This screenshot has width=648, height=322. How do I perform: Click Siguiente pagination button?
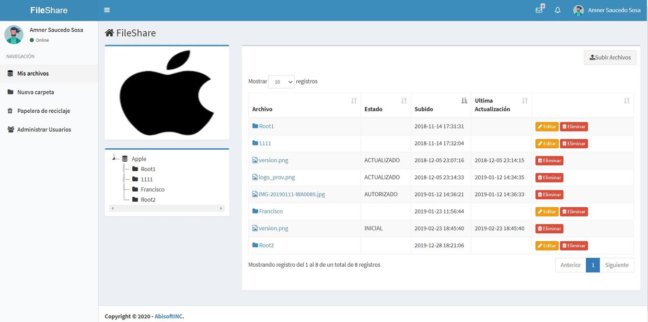click(x=617, y=265)
